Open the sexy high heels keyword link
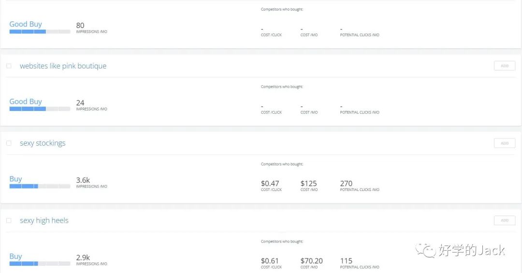Screen dimensions: 522x273 44,220
